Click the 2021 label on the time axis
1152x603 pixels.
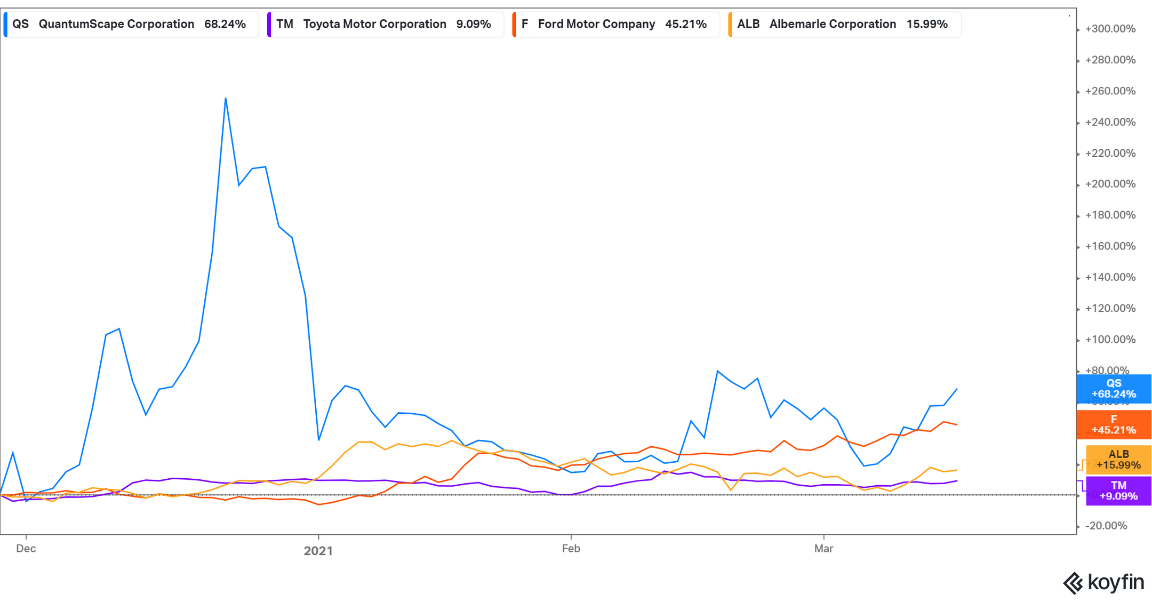pyautogui.click(x=318, y=551)
